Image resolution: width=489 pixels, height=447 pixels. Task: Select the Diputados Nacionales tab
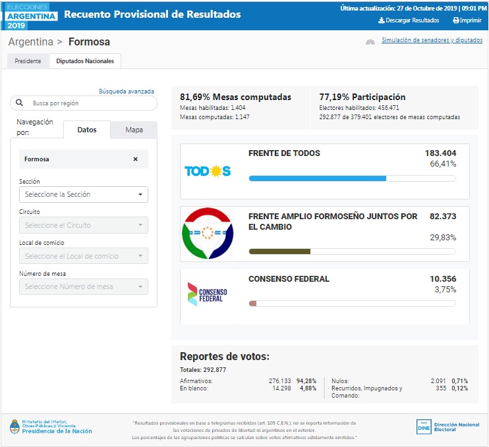tap(85, 61)
